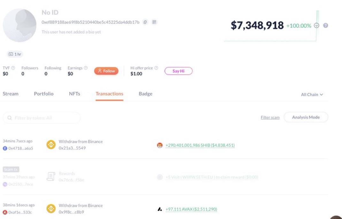Follow this wallet user
The image size is (342, 219).
pyautogui.click(x=106, y=71)
